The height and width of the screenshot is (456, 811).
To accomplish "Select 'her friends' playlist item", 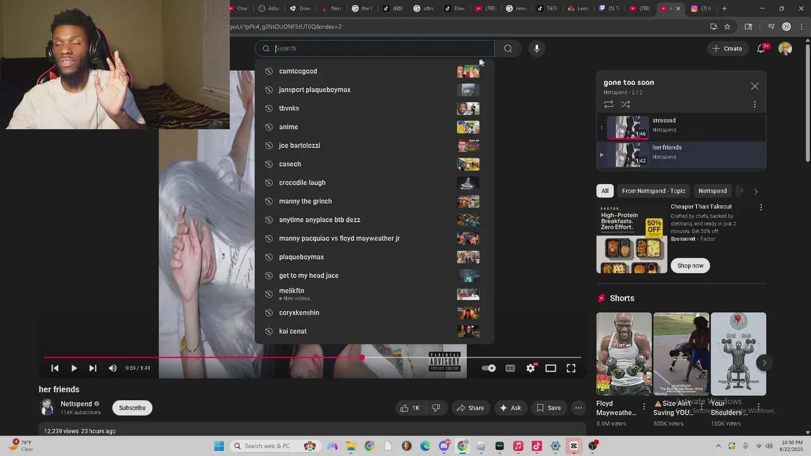I will click(x=681, y=155).
